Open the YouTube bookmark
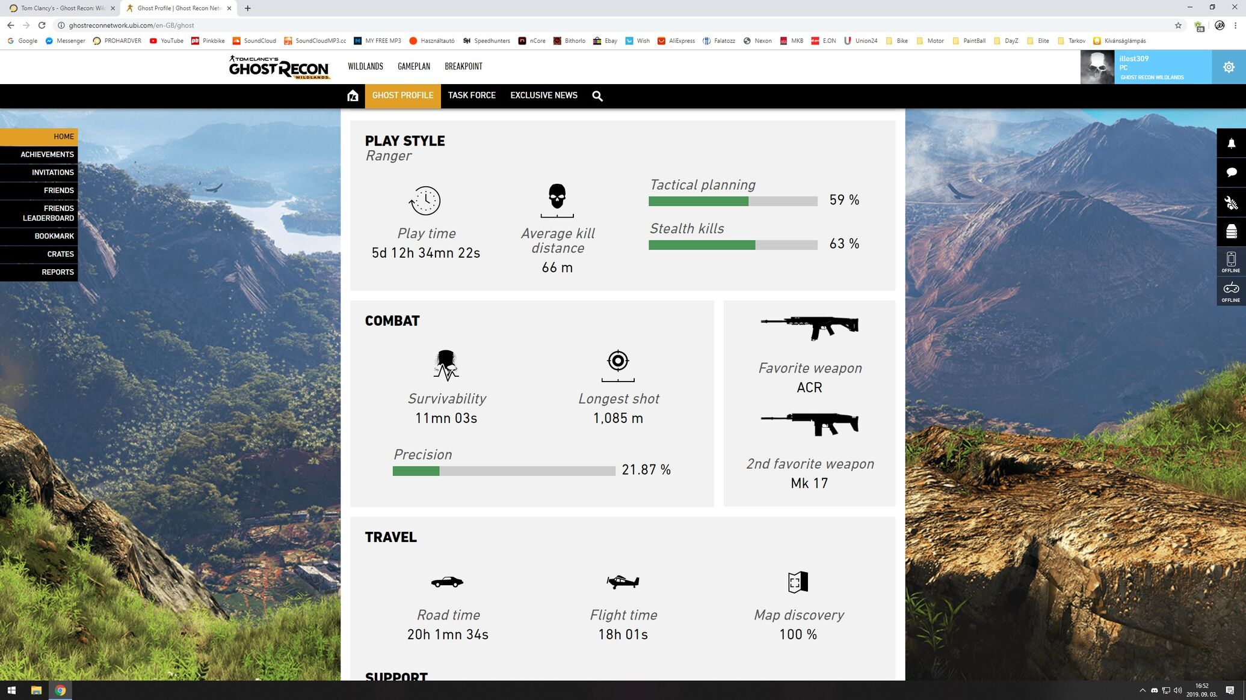This screenshot has height=700, width=1246. point(167,41)
